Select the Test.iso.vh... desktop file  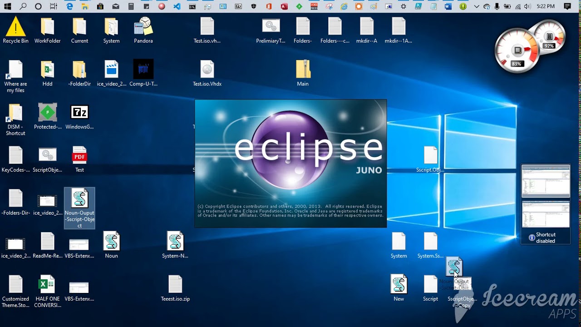click(x=207, y=30)
